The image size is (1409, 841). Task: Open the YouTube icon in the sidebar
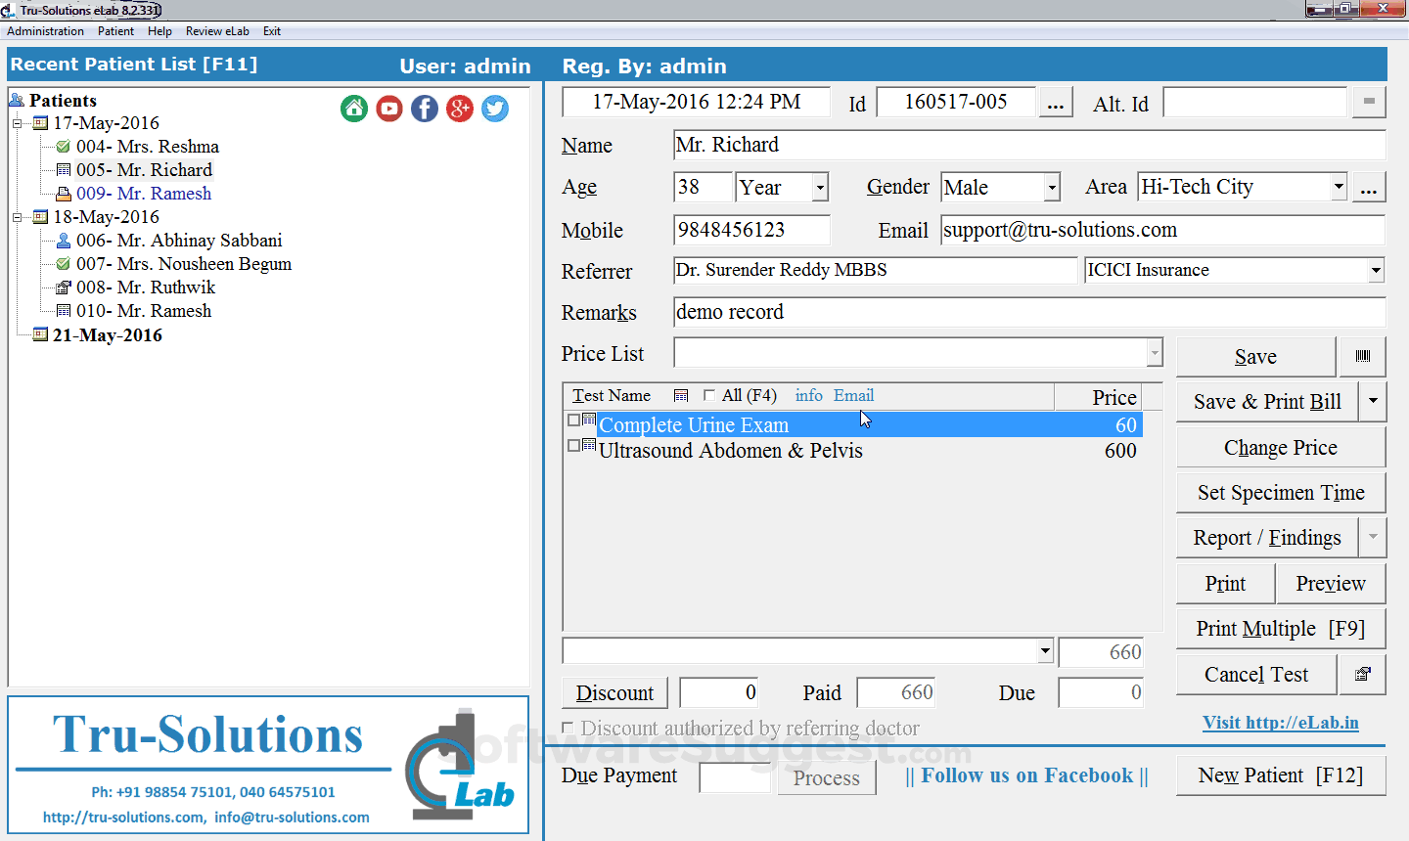[388, 109]
